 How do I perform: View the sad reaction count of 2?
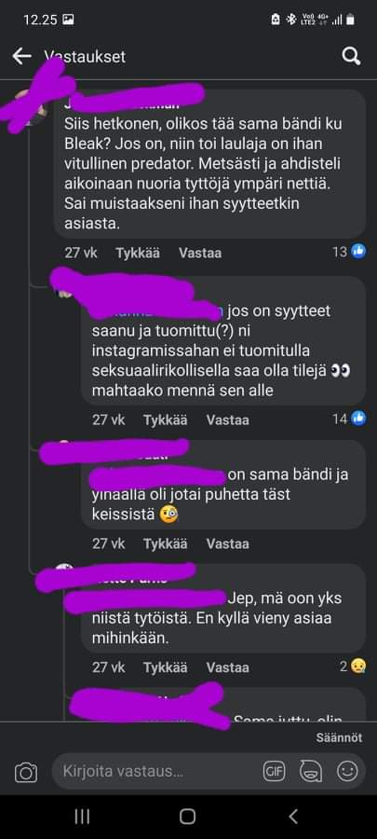tap(354, 667)
